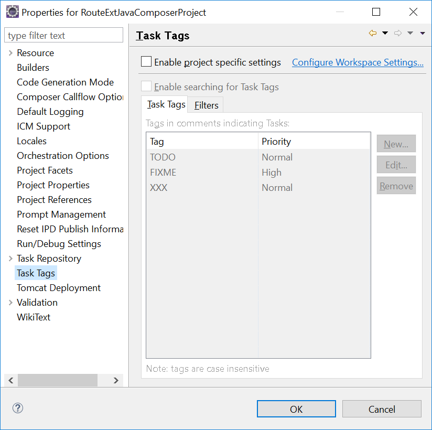Click the tree scroll left arrow

click(x=11, y=380)
